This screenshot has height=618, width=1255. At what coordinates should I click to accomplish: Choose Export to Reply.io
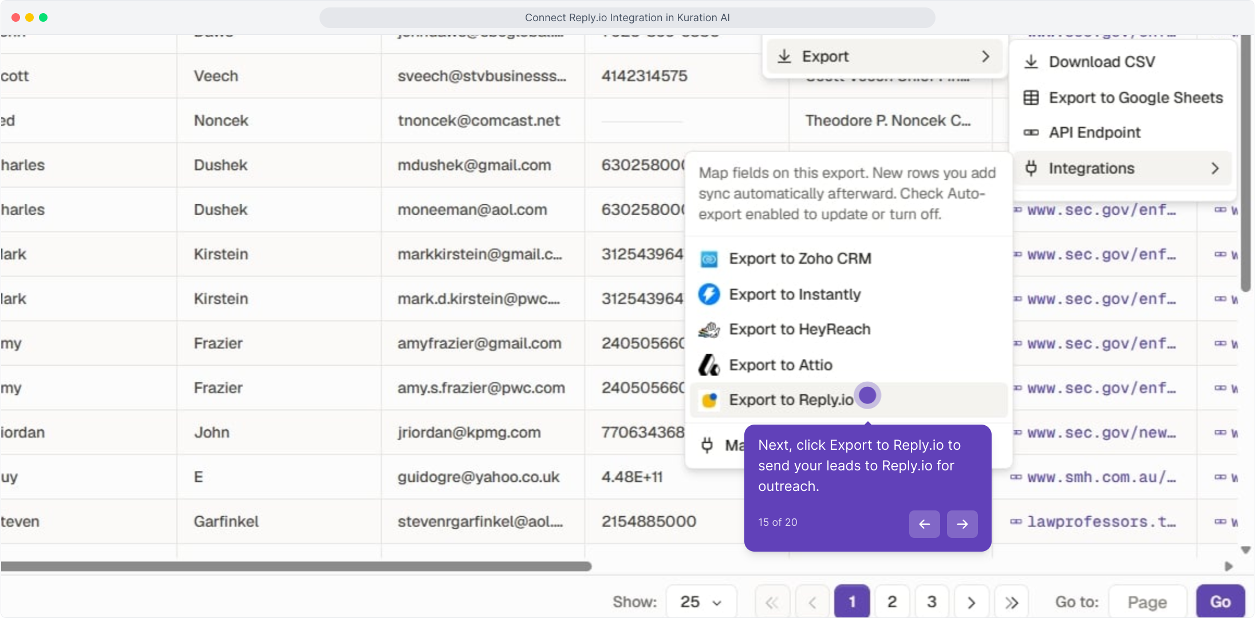848,400
